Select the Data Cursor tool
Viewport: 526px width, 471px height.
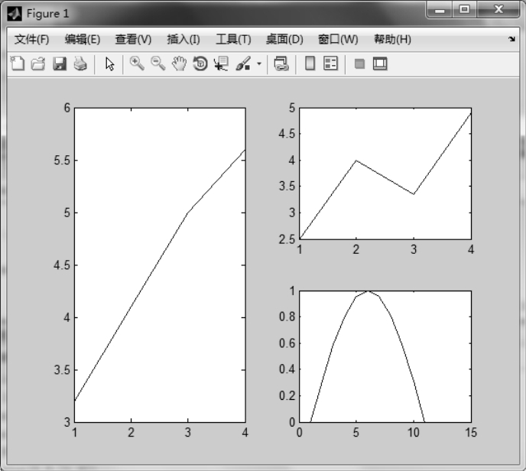pos(222,64)
